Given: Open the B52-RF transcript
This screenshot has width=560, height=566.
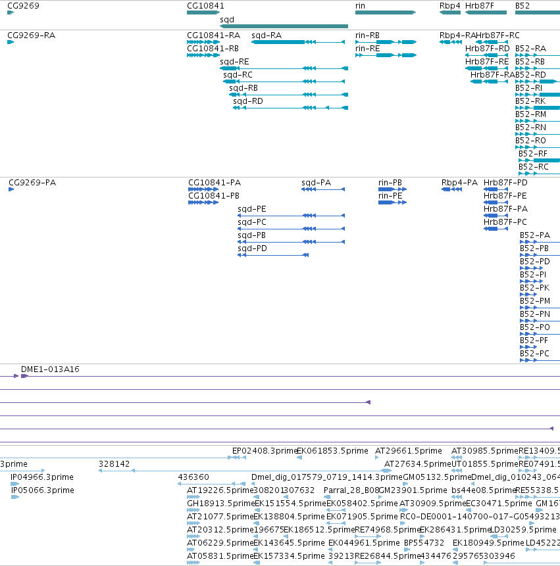Looking at the screenshot, I should [539, 160].
